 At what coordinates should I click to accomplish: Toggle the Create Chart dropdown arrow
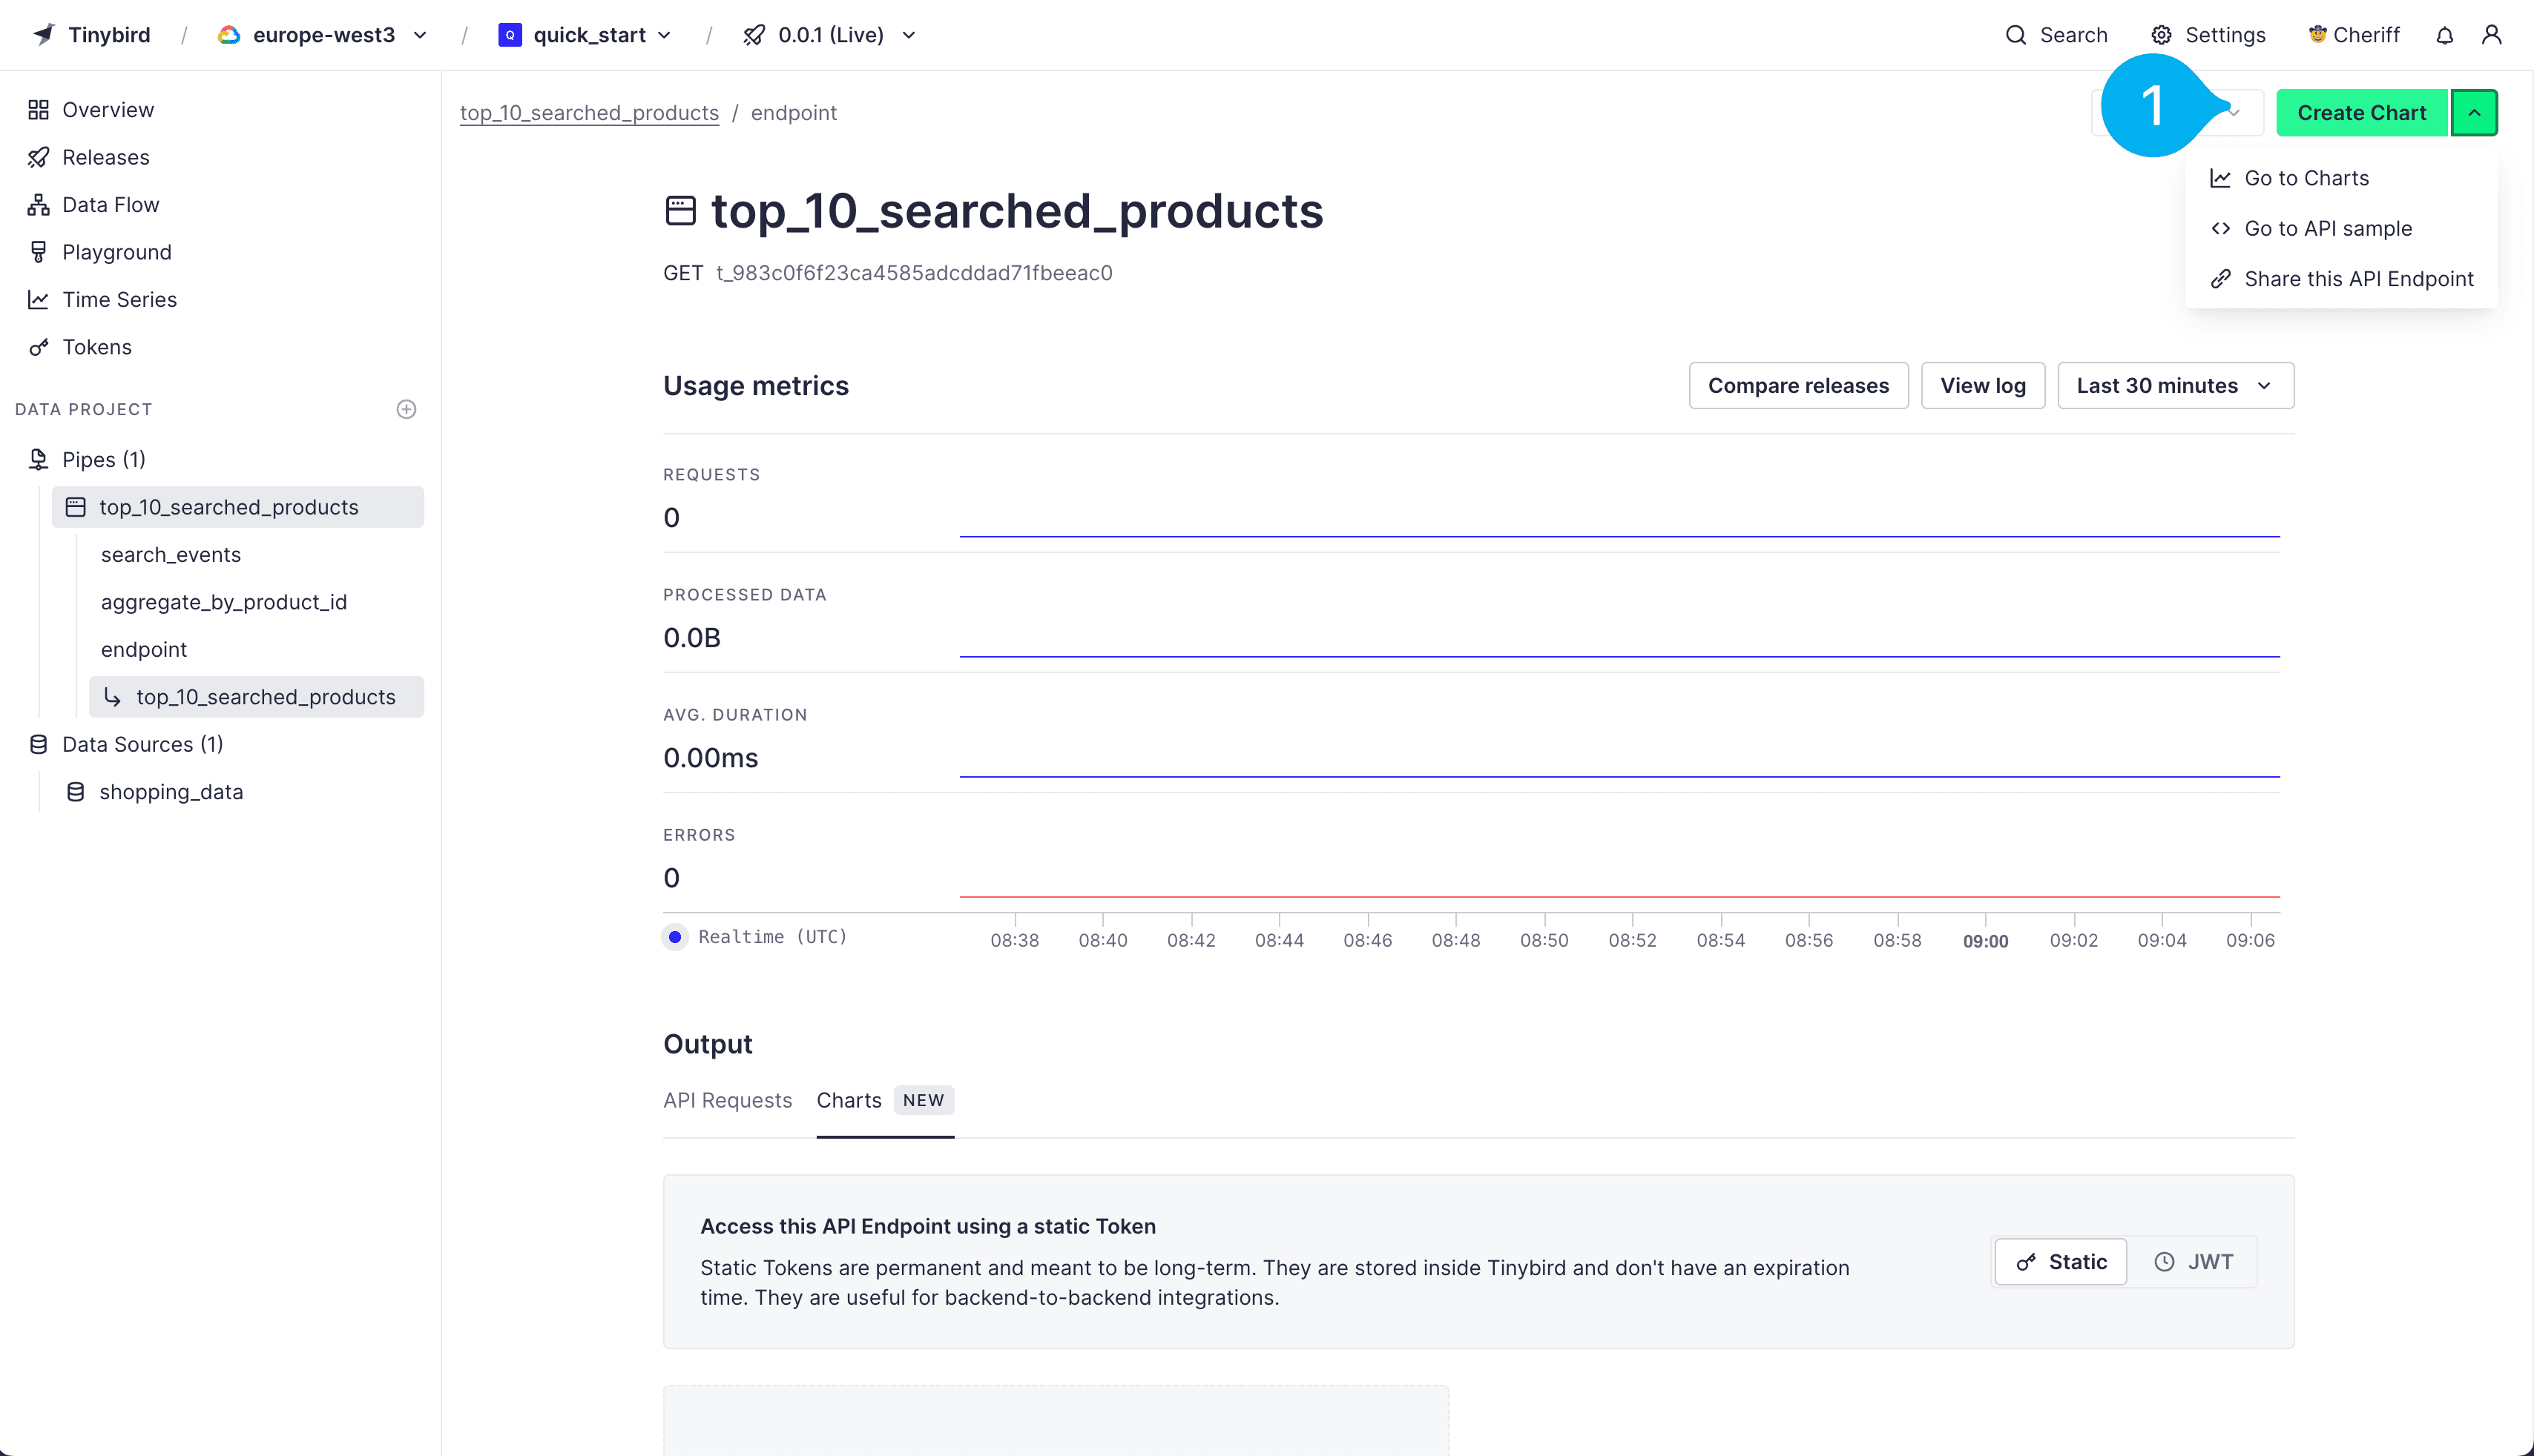point(2474,113)
